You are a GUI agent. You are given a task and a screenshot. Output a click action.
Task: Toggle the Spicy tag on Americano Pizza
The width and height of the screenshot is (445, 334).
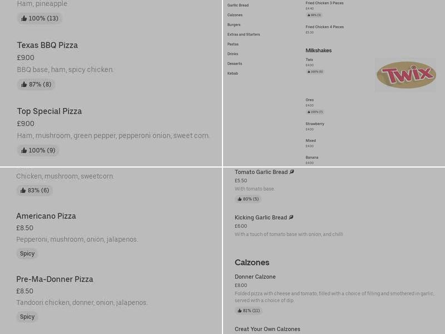[x=27, y=253]
